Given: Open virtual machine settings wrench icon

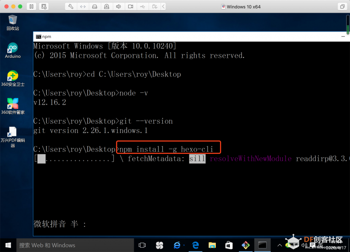Looking at the screenshot, I should 71,6.
